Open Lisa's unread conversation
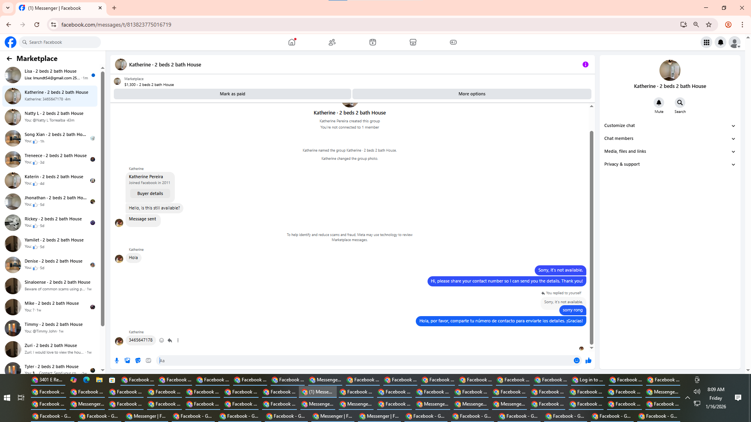This screenshot has width=751, height=422. (51, 75)
